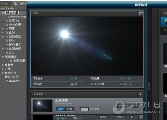
Task: Click the scale icon beside 11.5
Action: tap(75, 119)
